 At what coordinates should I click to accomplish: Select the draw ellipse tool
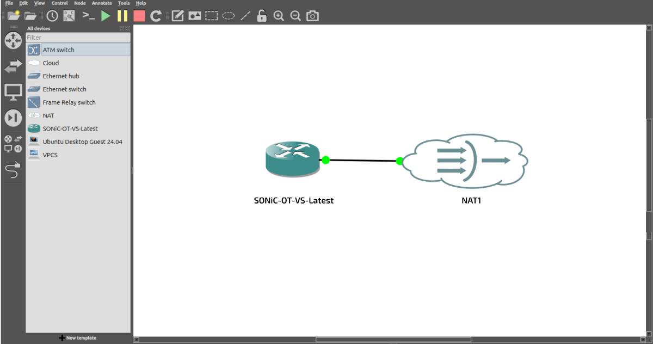(x=228, y=16)
